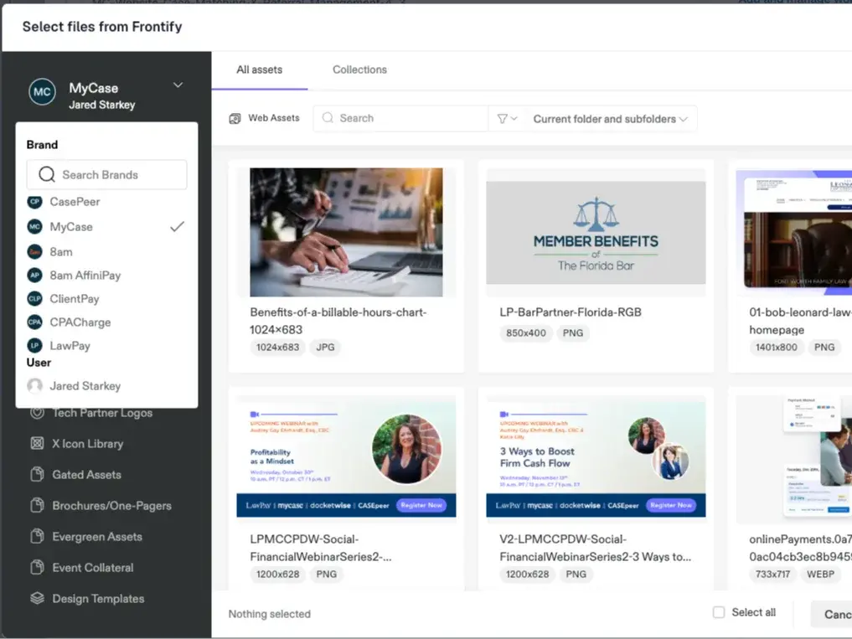Screen dimensions: 852x639
Task: Click the Web Assets library icon
Action: pyautogui.click(x=235, y=119)
